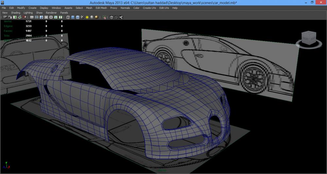The image size is (327, 174).
Task: Open Camera Attributes from panel toolbar
Action: 10,17
